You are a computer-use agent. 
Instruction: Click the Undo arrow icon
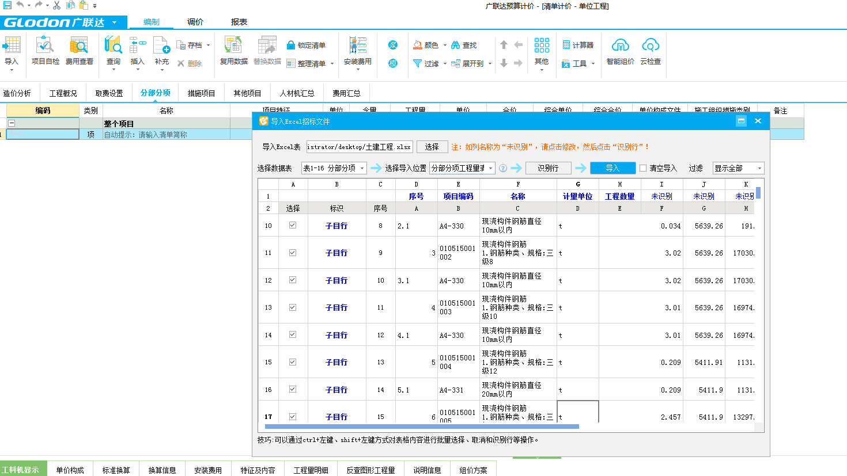coord(20,5)
